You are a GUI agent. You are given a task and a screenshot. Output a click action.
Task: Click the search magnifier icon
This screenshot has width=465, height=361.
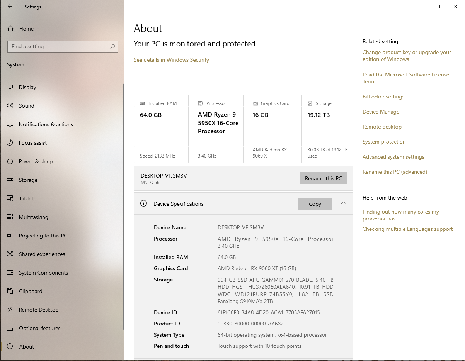tap(112, 47)
